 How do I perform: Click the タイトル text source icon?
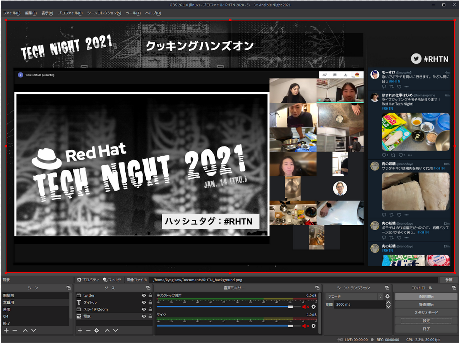tap(79, 302)
